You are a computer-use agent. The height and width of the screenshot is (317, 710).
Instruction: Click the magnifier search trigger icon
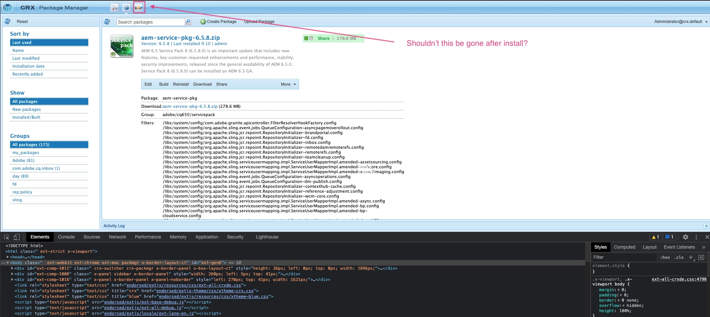tap(188, 21)
